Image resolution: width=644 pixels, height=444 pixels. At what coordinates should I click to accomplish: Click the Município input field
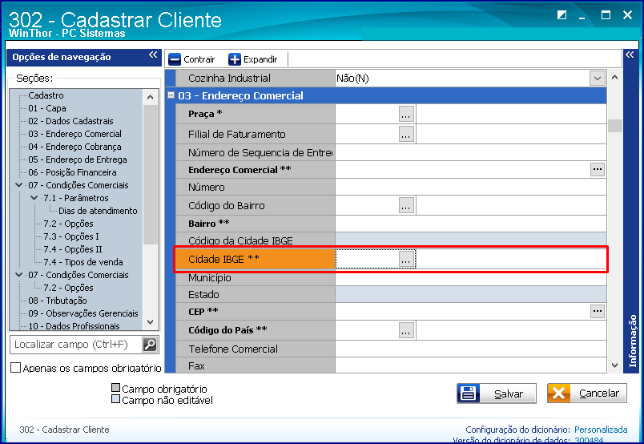[471, 278]
